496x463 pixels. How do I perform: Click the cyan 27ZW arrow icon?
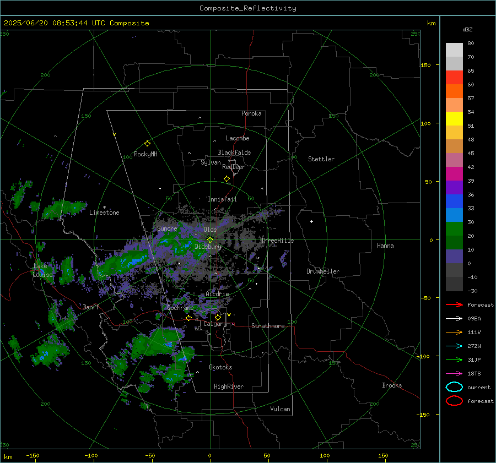click(454, 346)
